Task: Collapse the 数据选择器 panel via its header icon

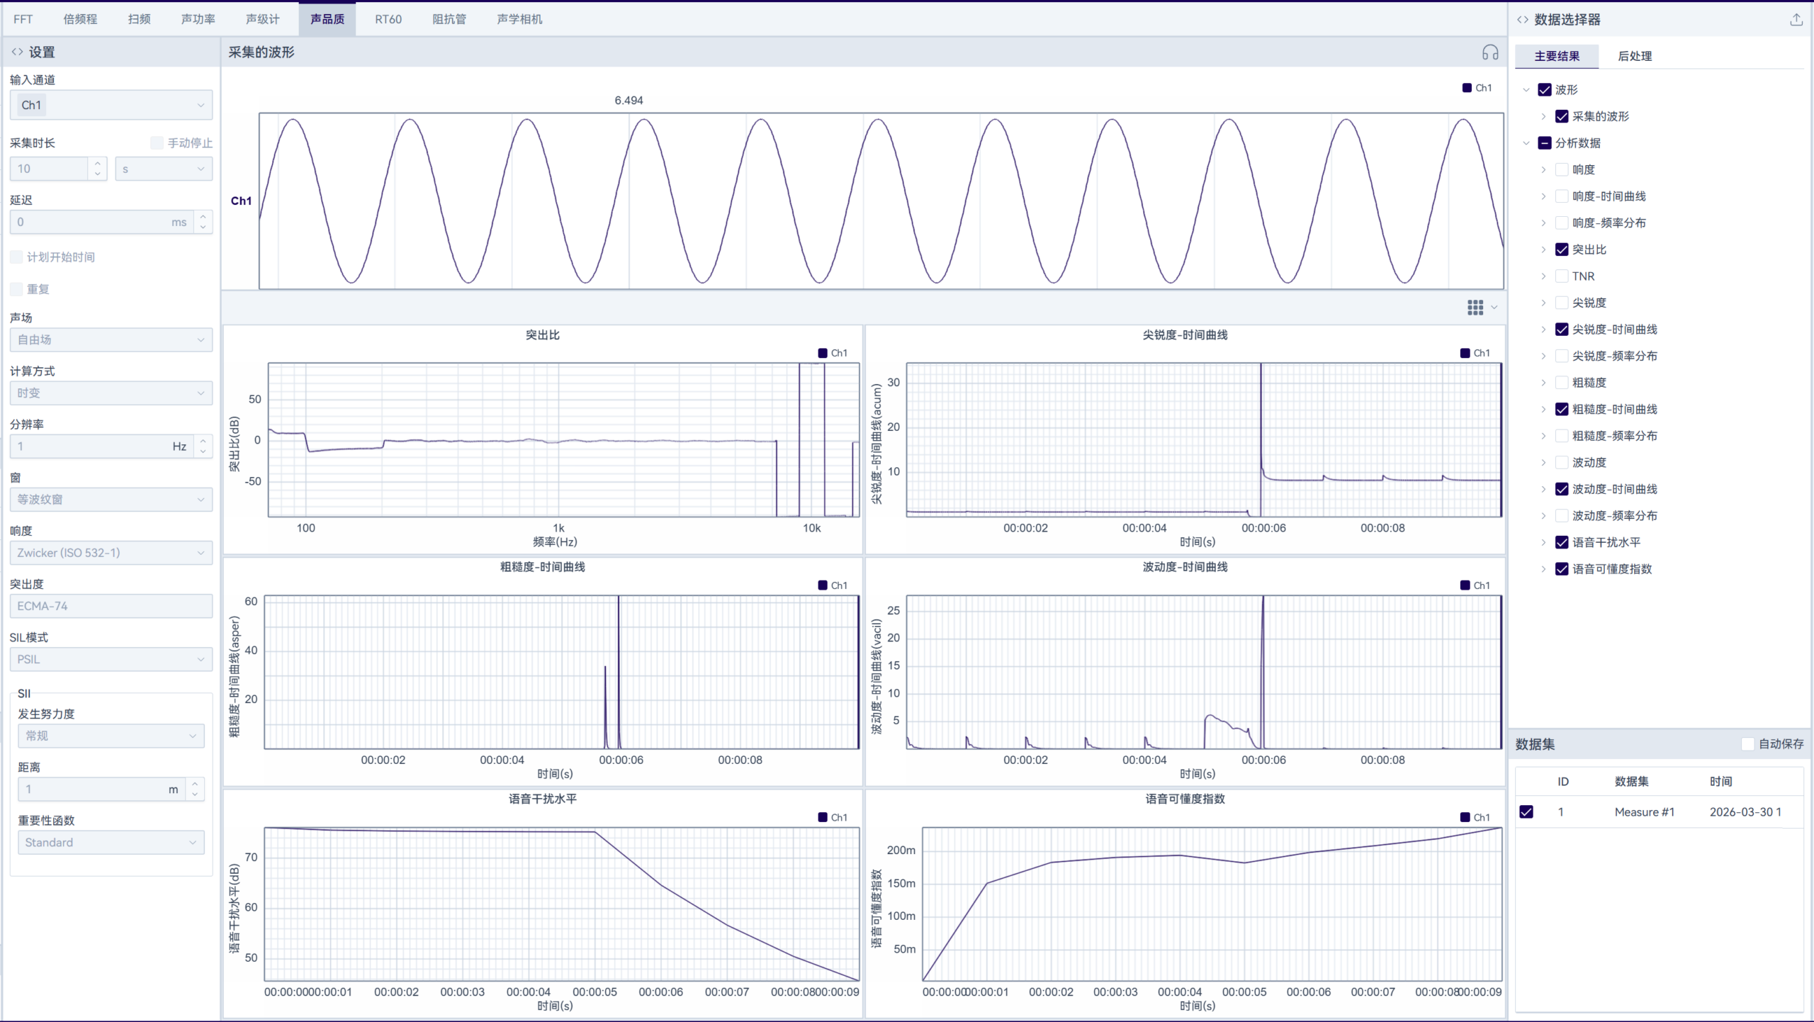Action: click(1522, 20)
